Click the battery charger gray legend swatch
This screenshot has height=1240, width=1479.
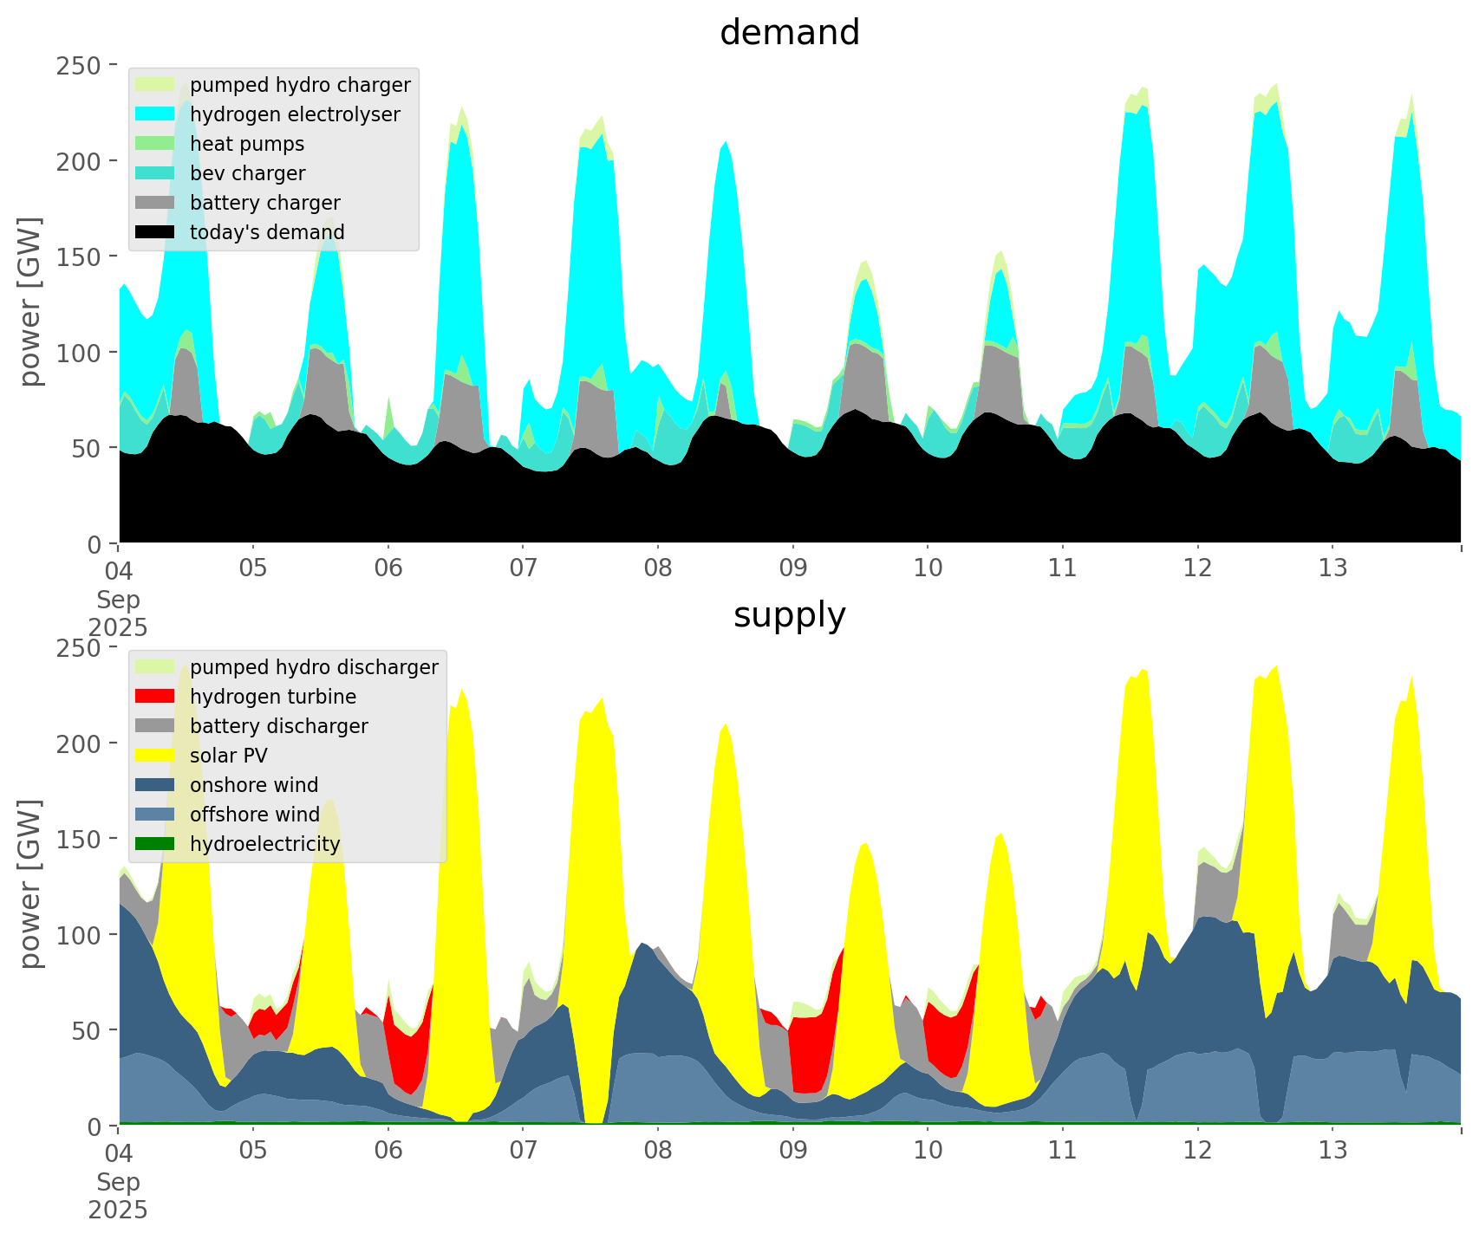pos(156,203)
